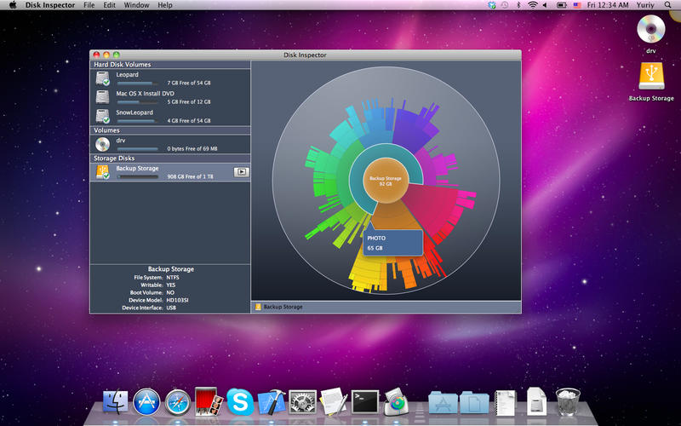Open the Window menu
The width and height of the screenshot is (681, 426).
tap(136, 5)
